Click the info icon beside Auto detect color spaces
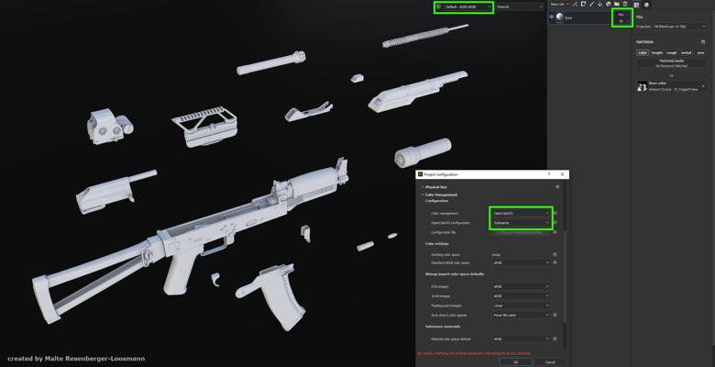The height and width of the screenshot is (367, 715). tap(555, 315)
